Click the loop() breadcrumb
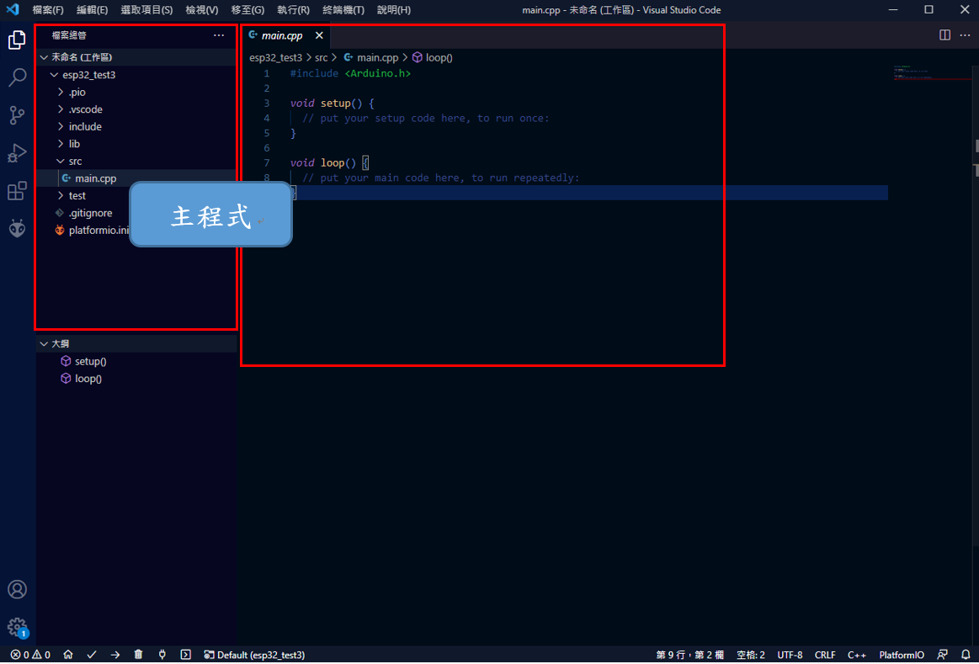The image size is (979, 664). [x=433, y=57]
